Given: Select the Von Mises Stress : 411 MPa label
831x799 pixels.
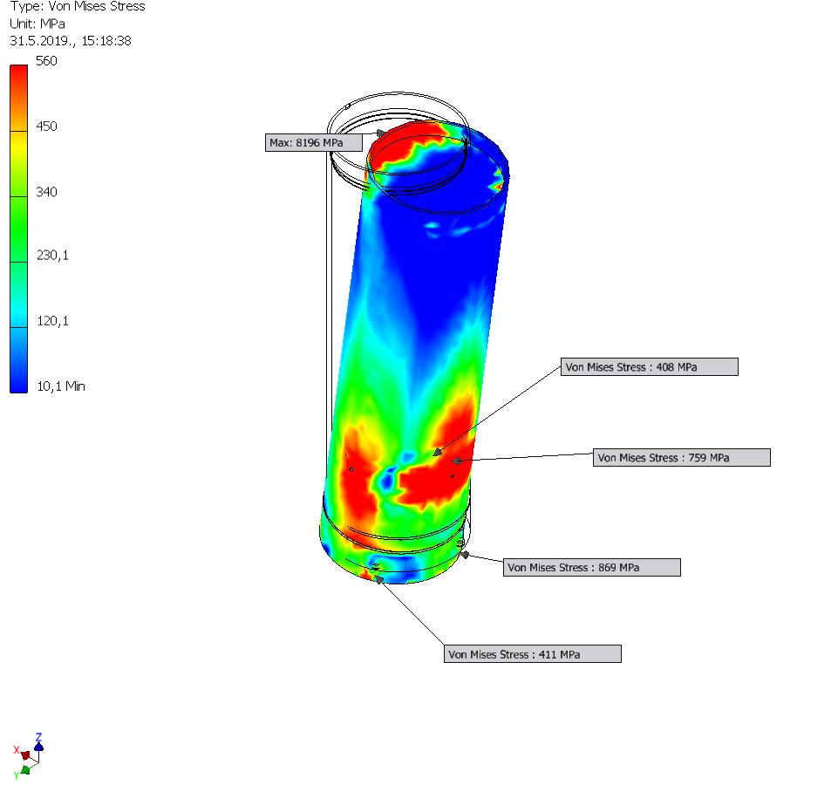Looking at the screenshot, I should tap(532, 654).
